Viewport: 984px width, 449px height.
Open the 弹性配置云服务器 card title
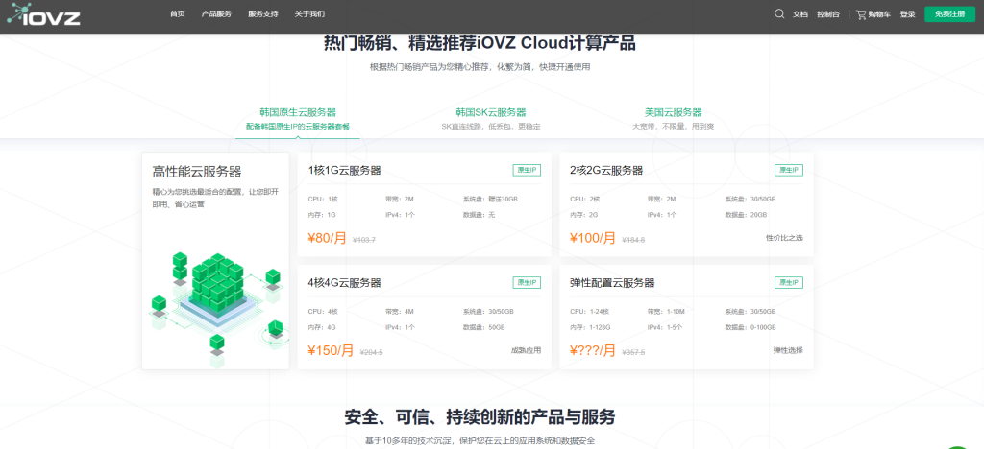coord(612,282)
